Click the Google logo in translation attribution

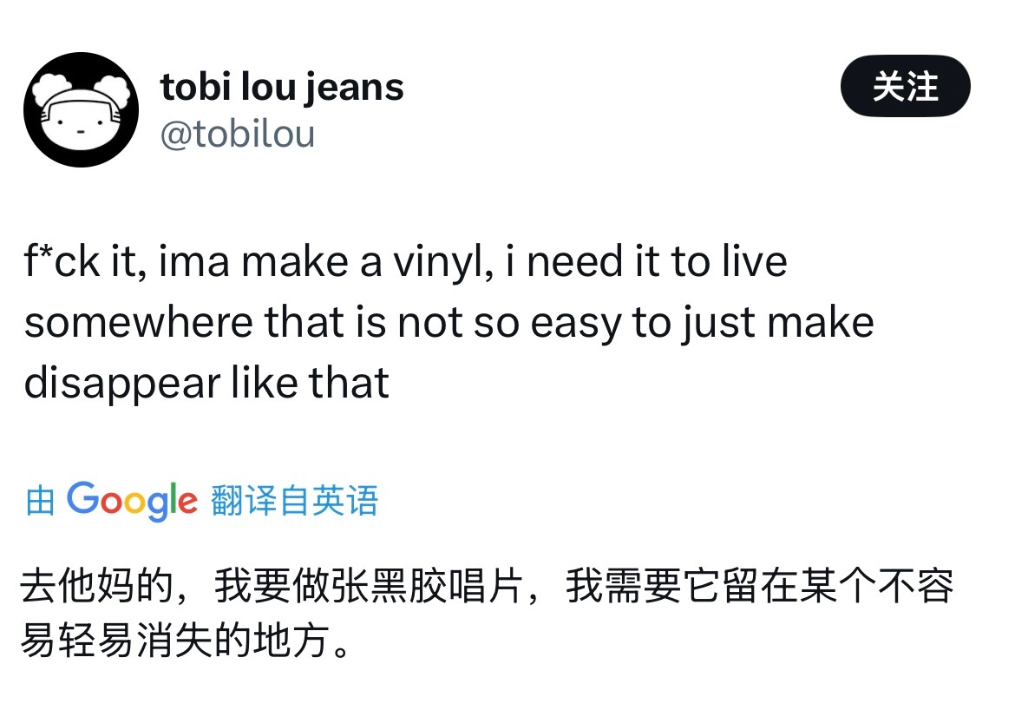[x=132, y=501]
